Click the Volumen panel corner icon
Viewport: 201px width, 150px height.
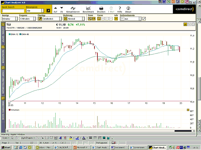coord(188,110)
